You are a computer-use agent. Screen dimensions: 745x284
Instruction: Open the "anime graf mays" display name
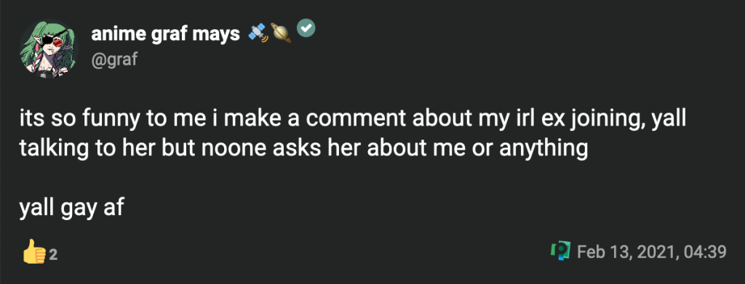tap(165, 33)
